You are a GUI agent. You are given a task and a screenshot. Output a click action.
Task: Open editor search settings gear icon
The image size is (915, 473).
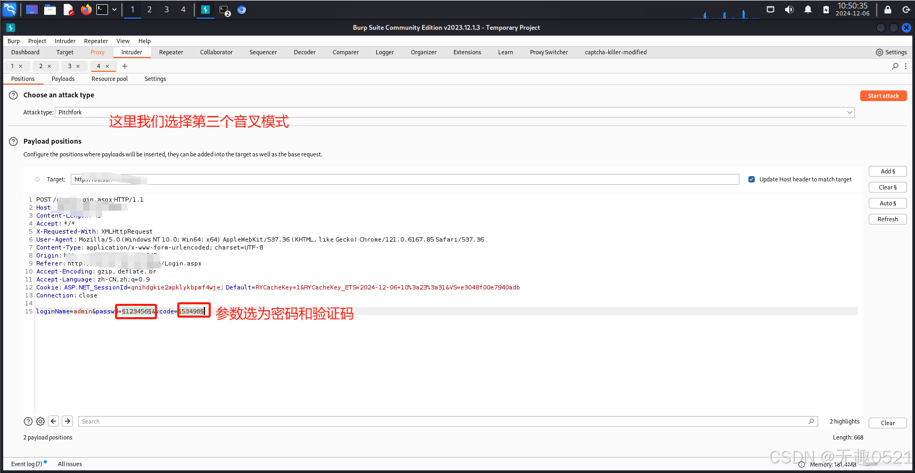[40, 421]
